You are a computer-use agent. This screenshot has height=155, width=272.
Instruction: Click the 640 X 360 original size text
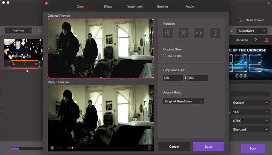175,56
